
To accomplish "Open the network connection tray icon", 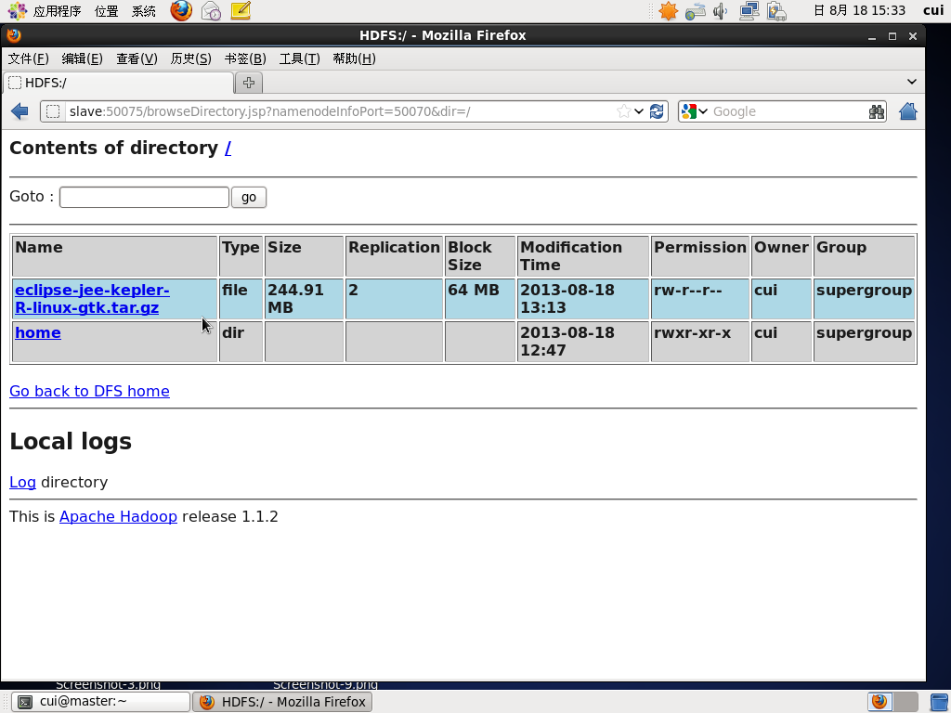I will click(749, 11).
